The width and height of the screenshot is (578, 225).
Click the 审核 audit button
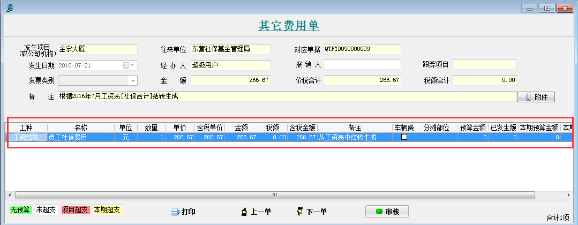pos(386,211)
